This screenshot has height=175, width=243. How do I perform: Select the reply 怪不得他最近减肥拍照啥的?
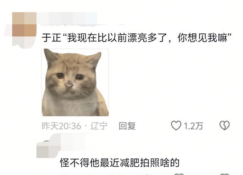pos(120,163)
